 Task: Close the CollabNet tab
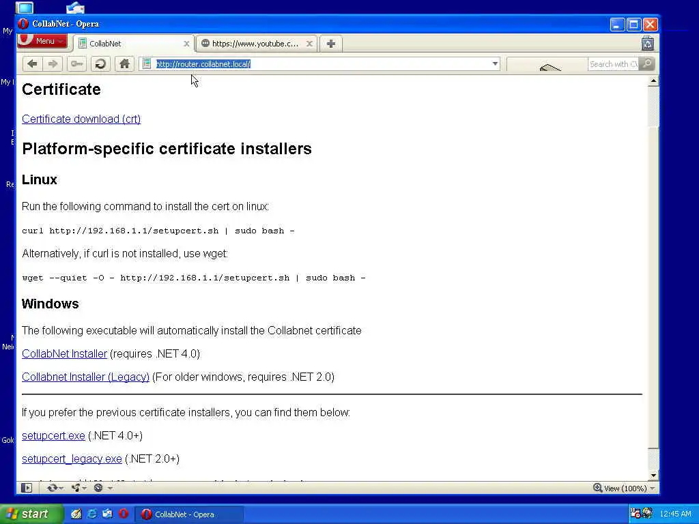pos(186,44)
